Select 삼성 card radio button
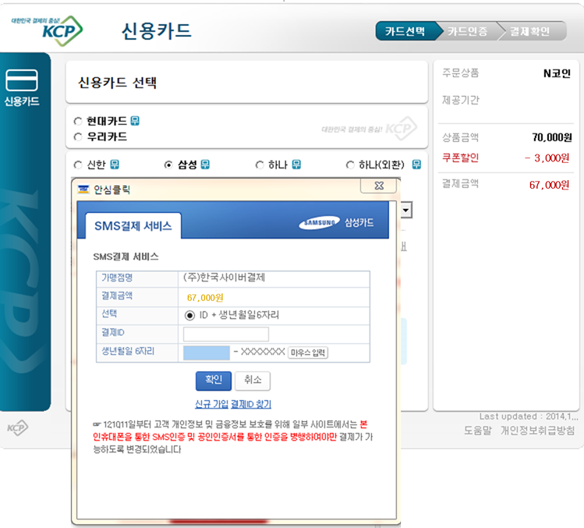 [168, 165]
